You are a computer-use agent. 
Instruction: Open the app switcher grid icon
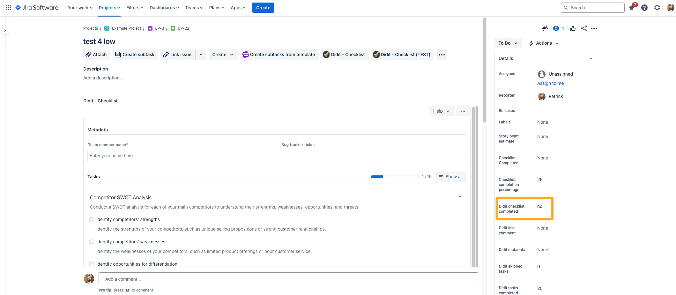click(x=8, y=8)
